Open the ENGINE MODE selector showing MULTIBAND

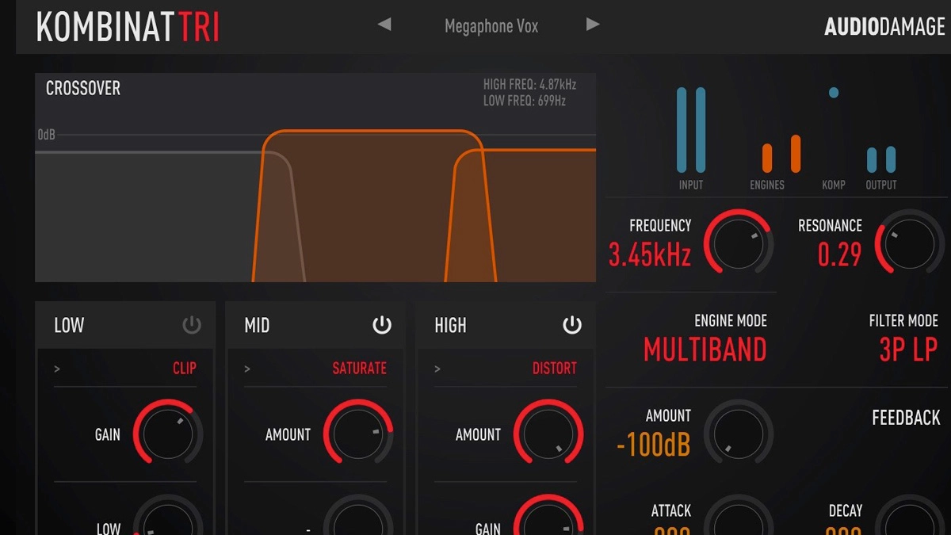(705, 350)
